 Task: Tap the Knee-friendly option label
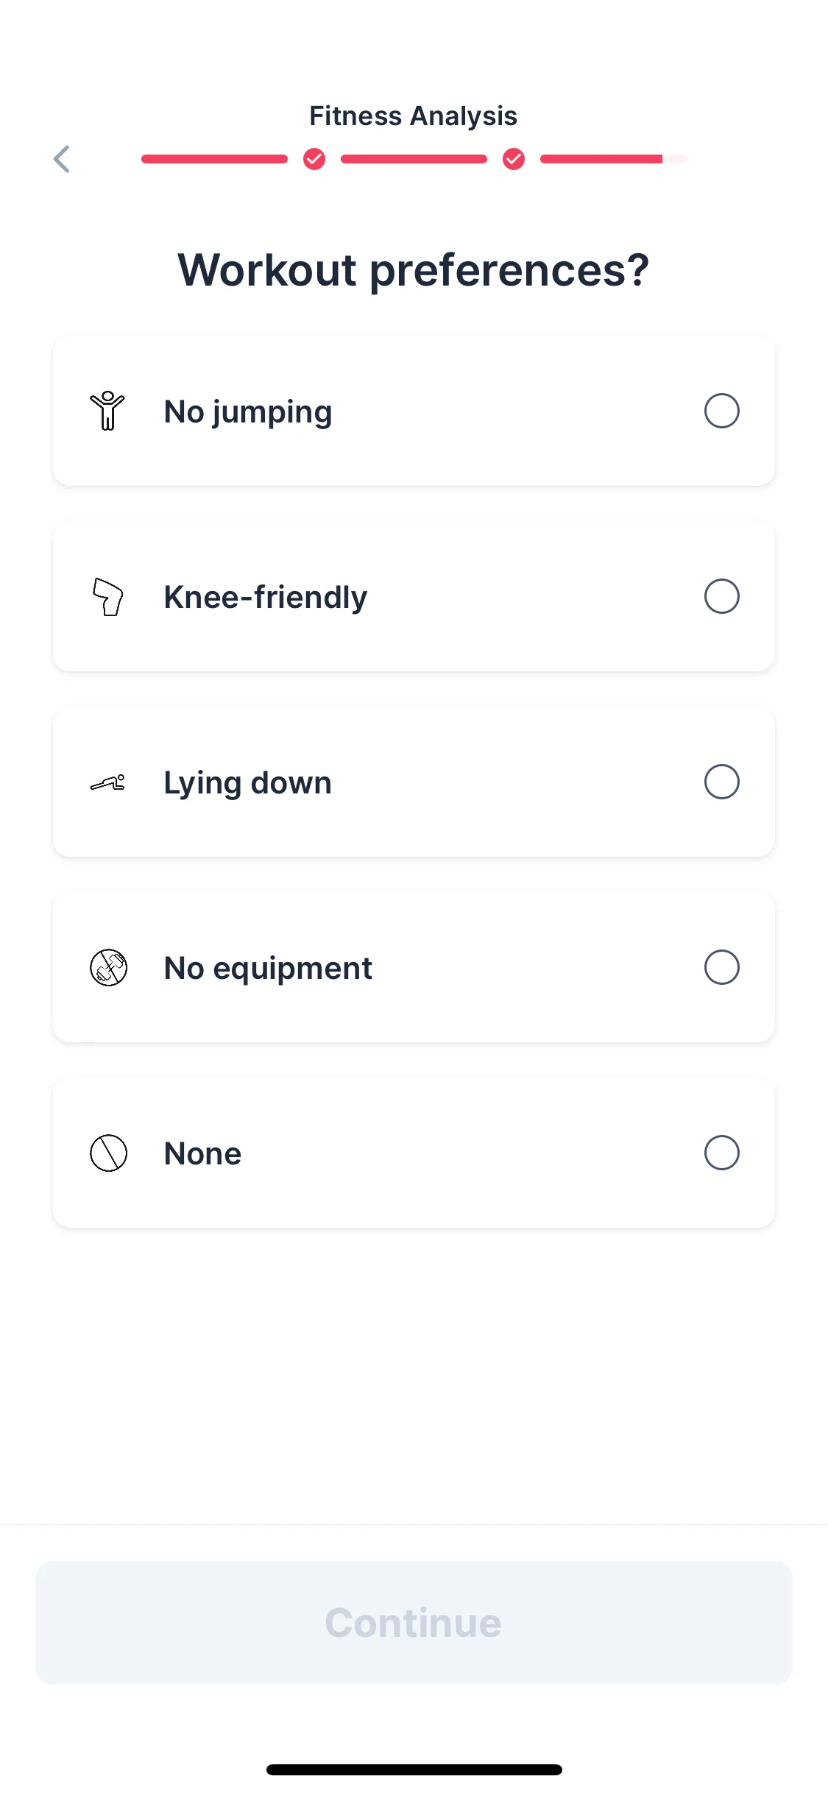(265, 597)
